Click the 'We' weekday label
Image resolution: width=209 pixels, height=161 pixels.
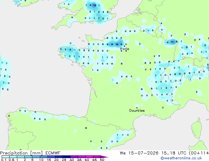(123, 153)
